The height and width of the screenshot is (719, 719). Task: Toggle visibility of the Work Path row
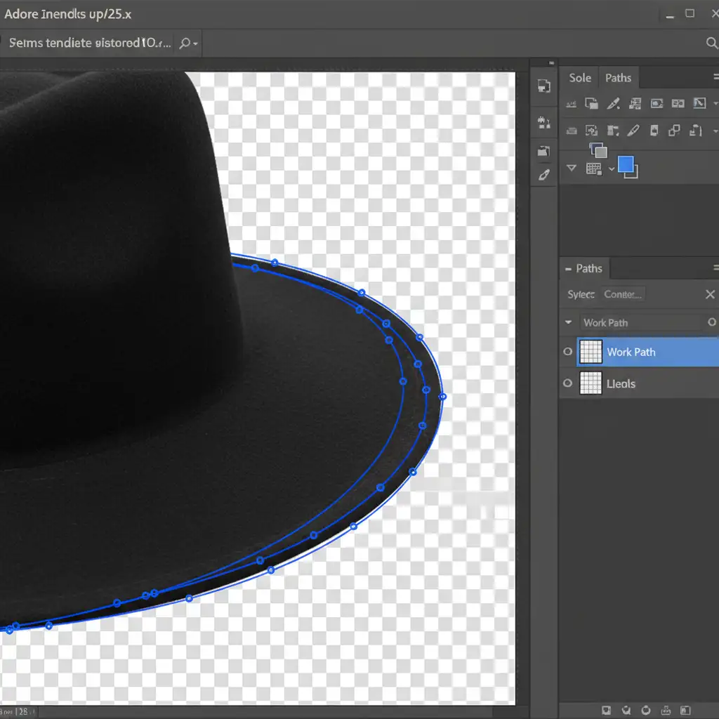568,352
